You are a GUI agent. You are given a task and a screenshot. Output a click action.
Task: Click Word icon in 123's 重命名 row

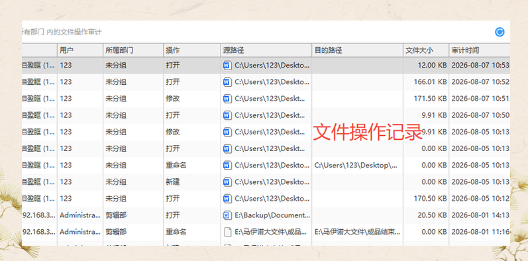(x=227, y=166)
